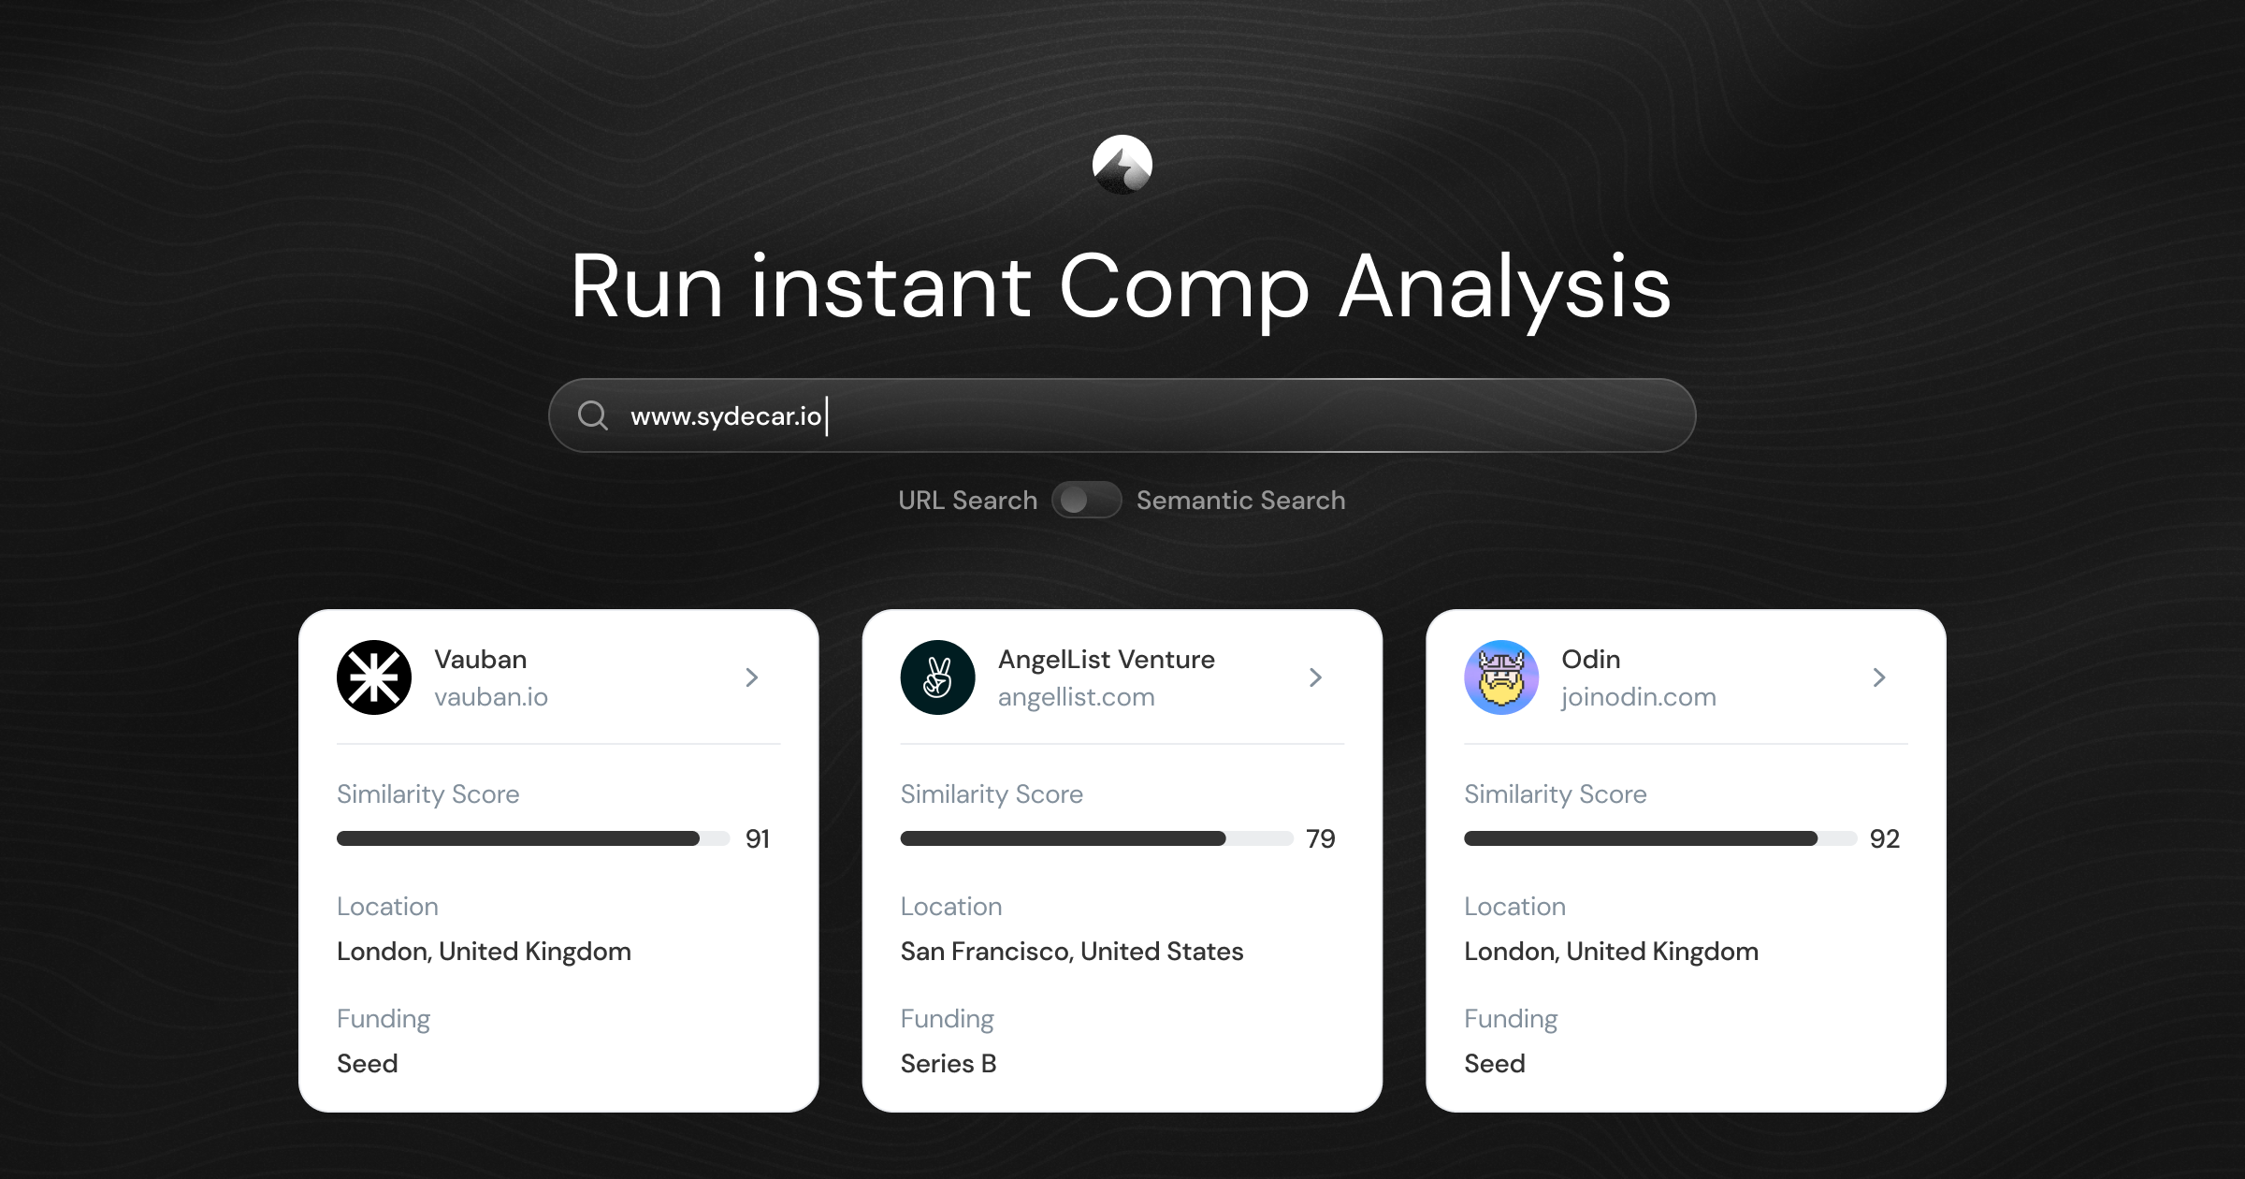Toggle from URL Search to Semantic Search
This screenshot has height=1179, width=2245.
coord(1087,501)
